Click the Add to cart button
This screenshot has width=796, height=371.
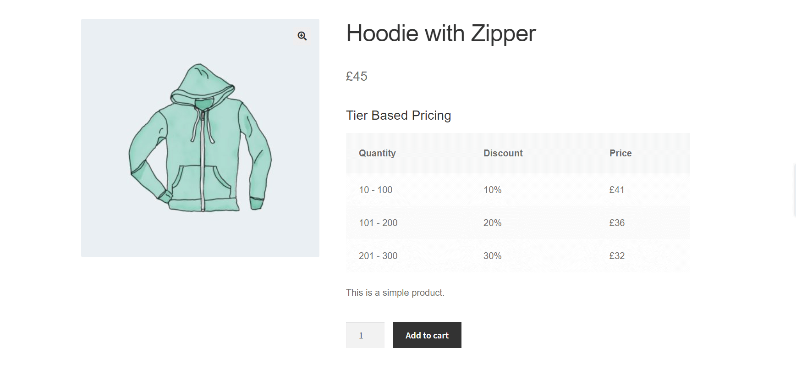(427, 335)
